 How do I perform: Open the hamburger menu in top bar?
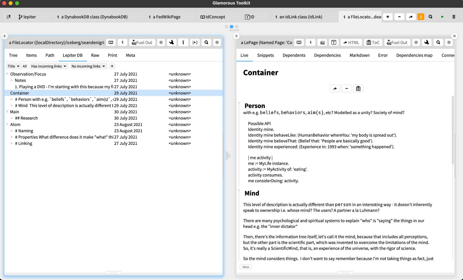pos(454,17)
